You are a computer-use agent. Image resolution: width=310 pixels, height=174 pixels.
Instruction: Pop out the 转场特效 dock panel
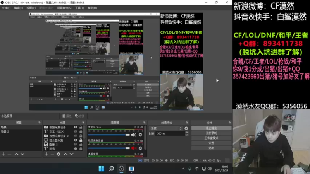point(187,123)
